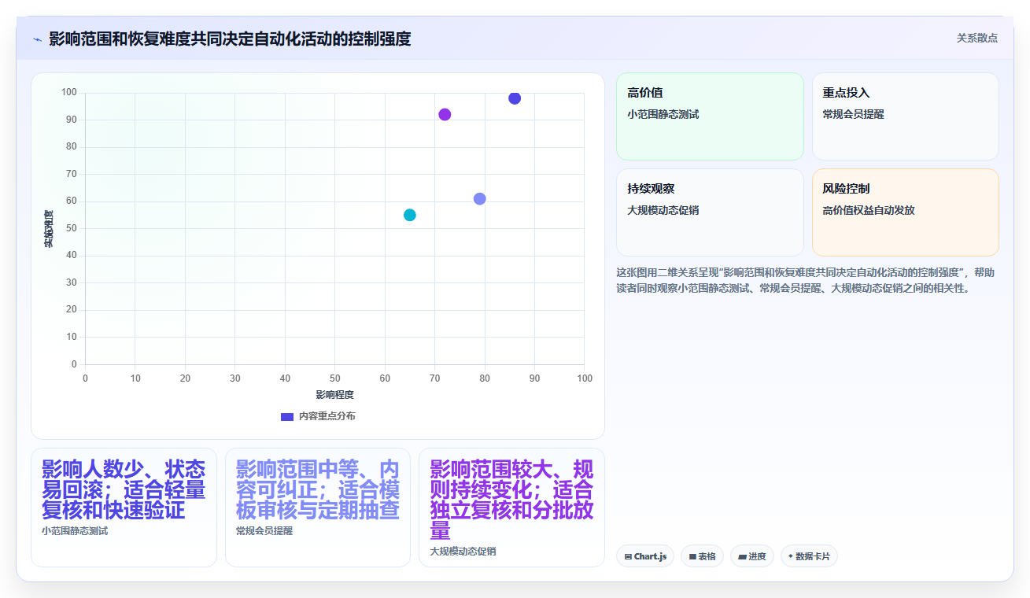The width and height of the screenshot is (1030, 598).
Task: Click 常规会员提醒 in the 重点投入 card
Action: pos(854,114)
